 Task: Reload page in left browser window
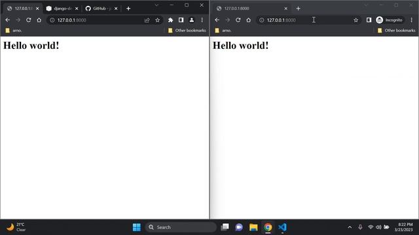tap(29, 20)
